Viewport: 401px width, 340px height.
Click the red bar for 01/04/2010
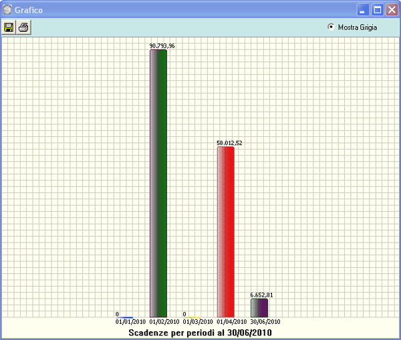pyautogui.click(x=226, y=231)
